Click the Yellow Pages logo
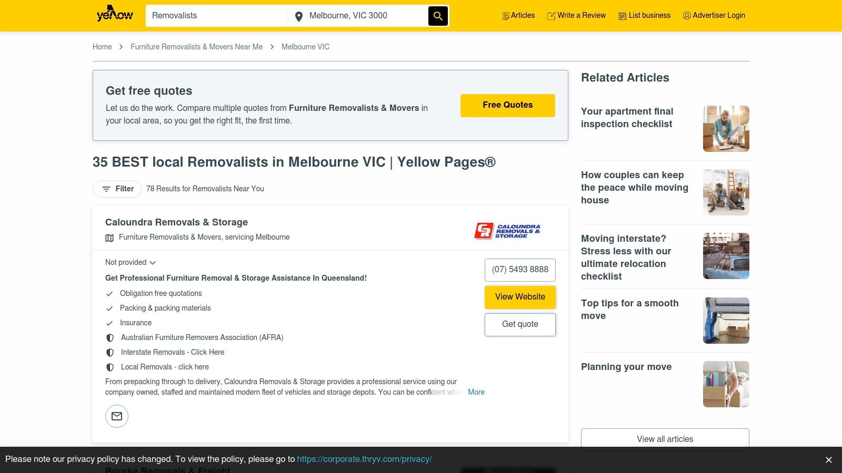 pyautogui.click(x=115, y=13)
